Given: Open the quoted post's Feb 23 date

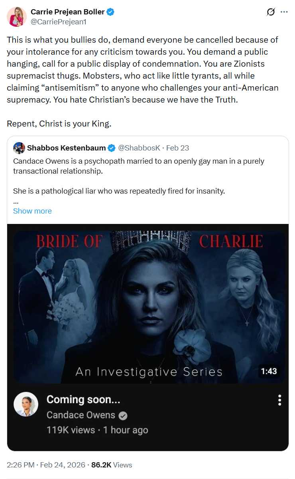Looking at the screenshot, I should coord(178,148).
